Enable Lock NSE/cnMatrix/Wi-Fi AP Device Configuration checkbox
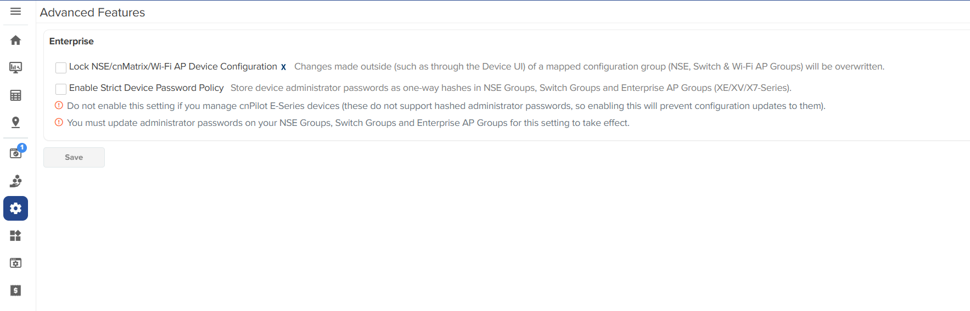The height and width of the screenshot is (311, 970). tap(61, 67)
